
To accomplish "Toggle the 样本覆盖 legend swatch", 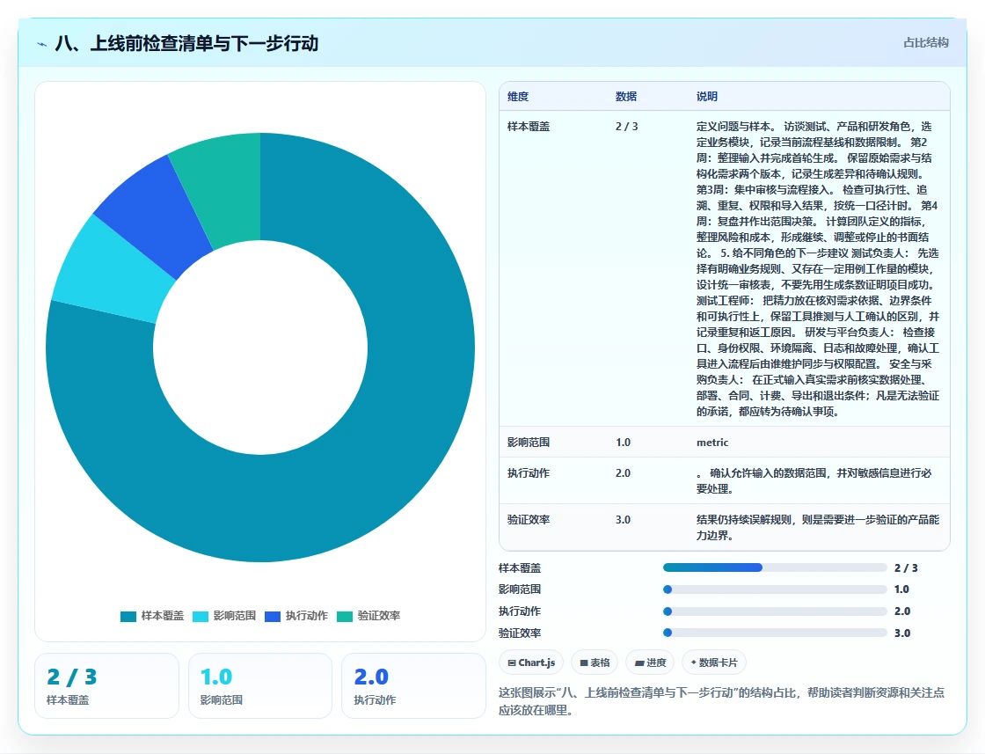I will click(x=128, y=617).
